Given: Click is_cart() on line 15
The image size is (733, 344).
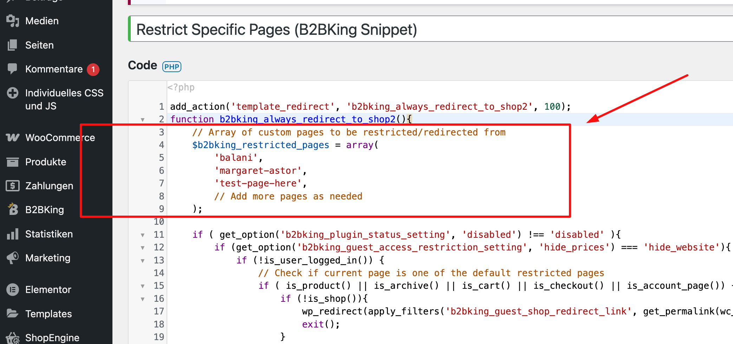Looking at the screenshot, I should point(486,286).
